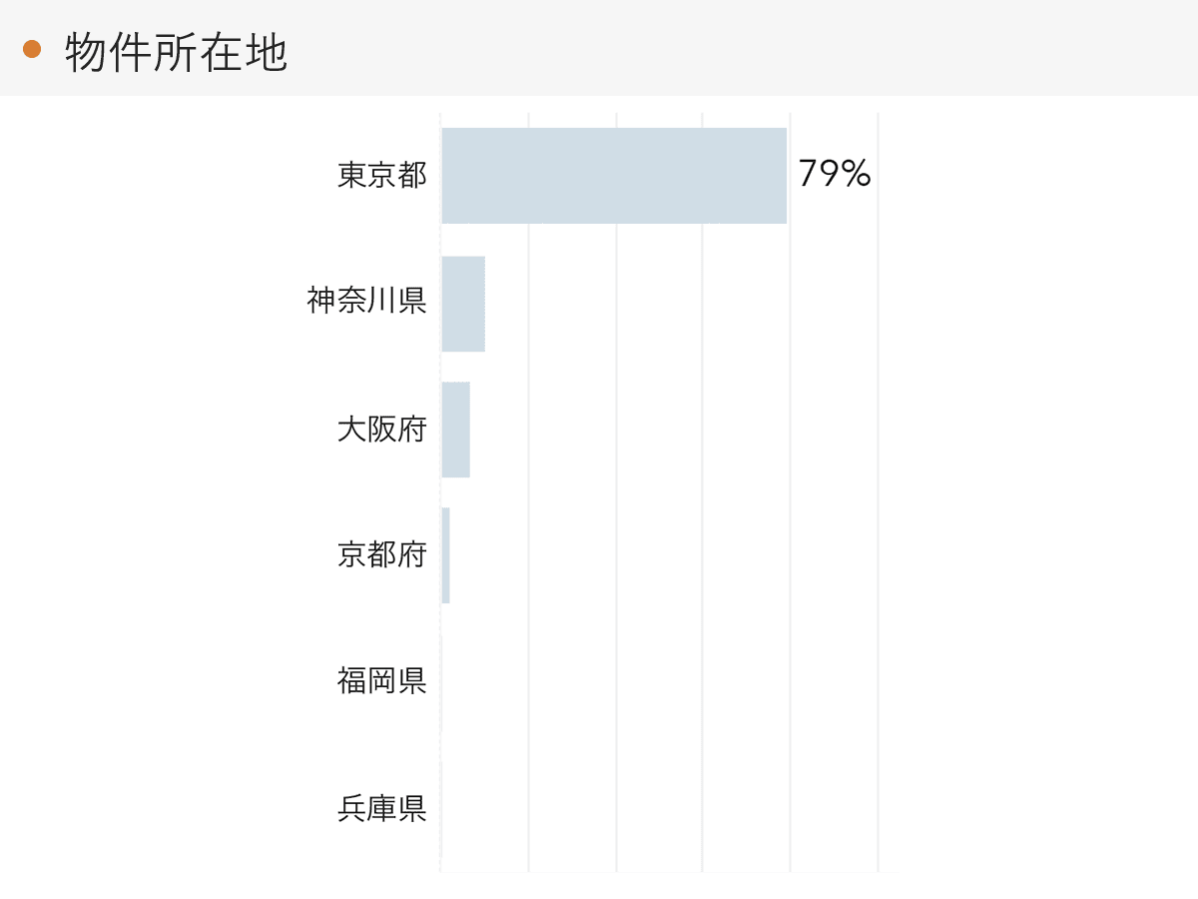Viewport: 1198px width, 899px height.
Task: Click the tiny 福岡県 bar sliver
Action: pos(441,681)
